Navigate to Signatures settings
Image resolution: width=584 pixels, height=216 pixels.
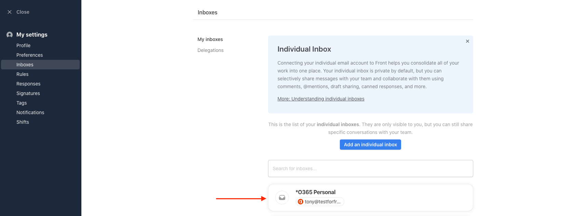click(x=28, y=93)
